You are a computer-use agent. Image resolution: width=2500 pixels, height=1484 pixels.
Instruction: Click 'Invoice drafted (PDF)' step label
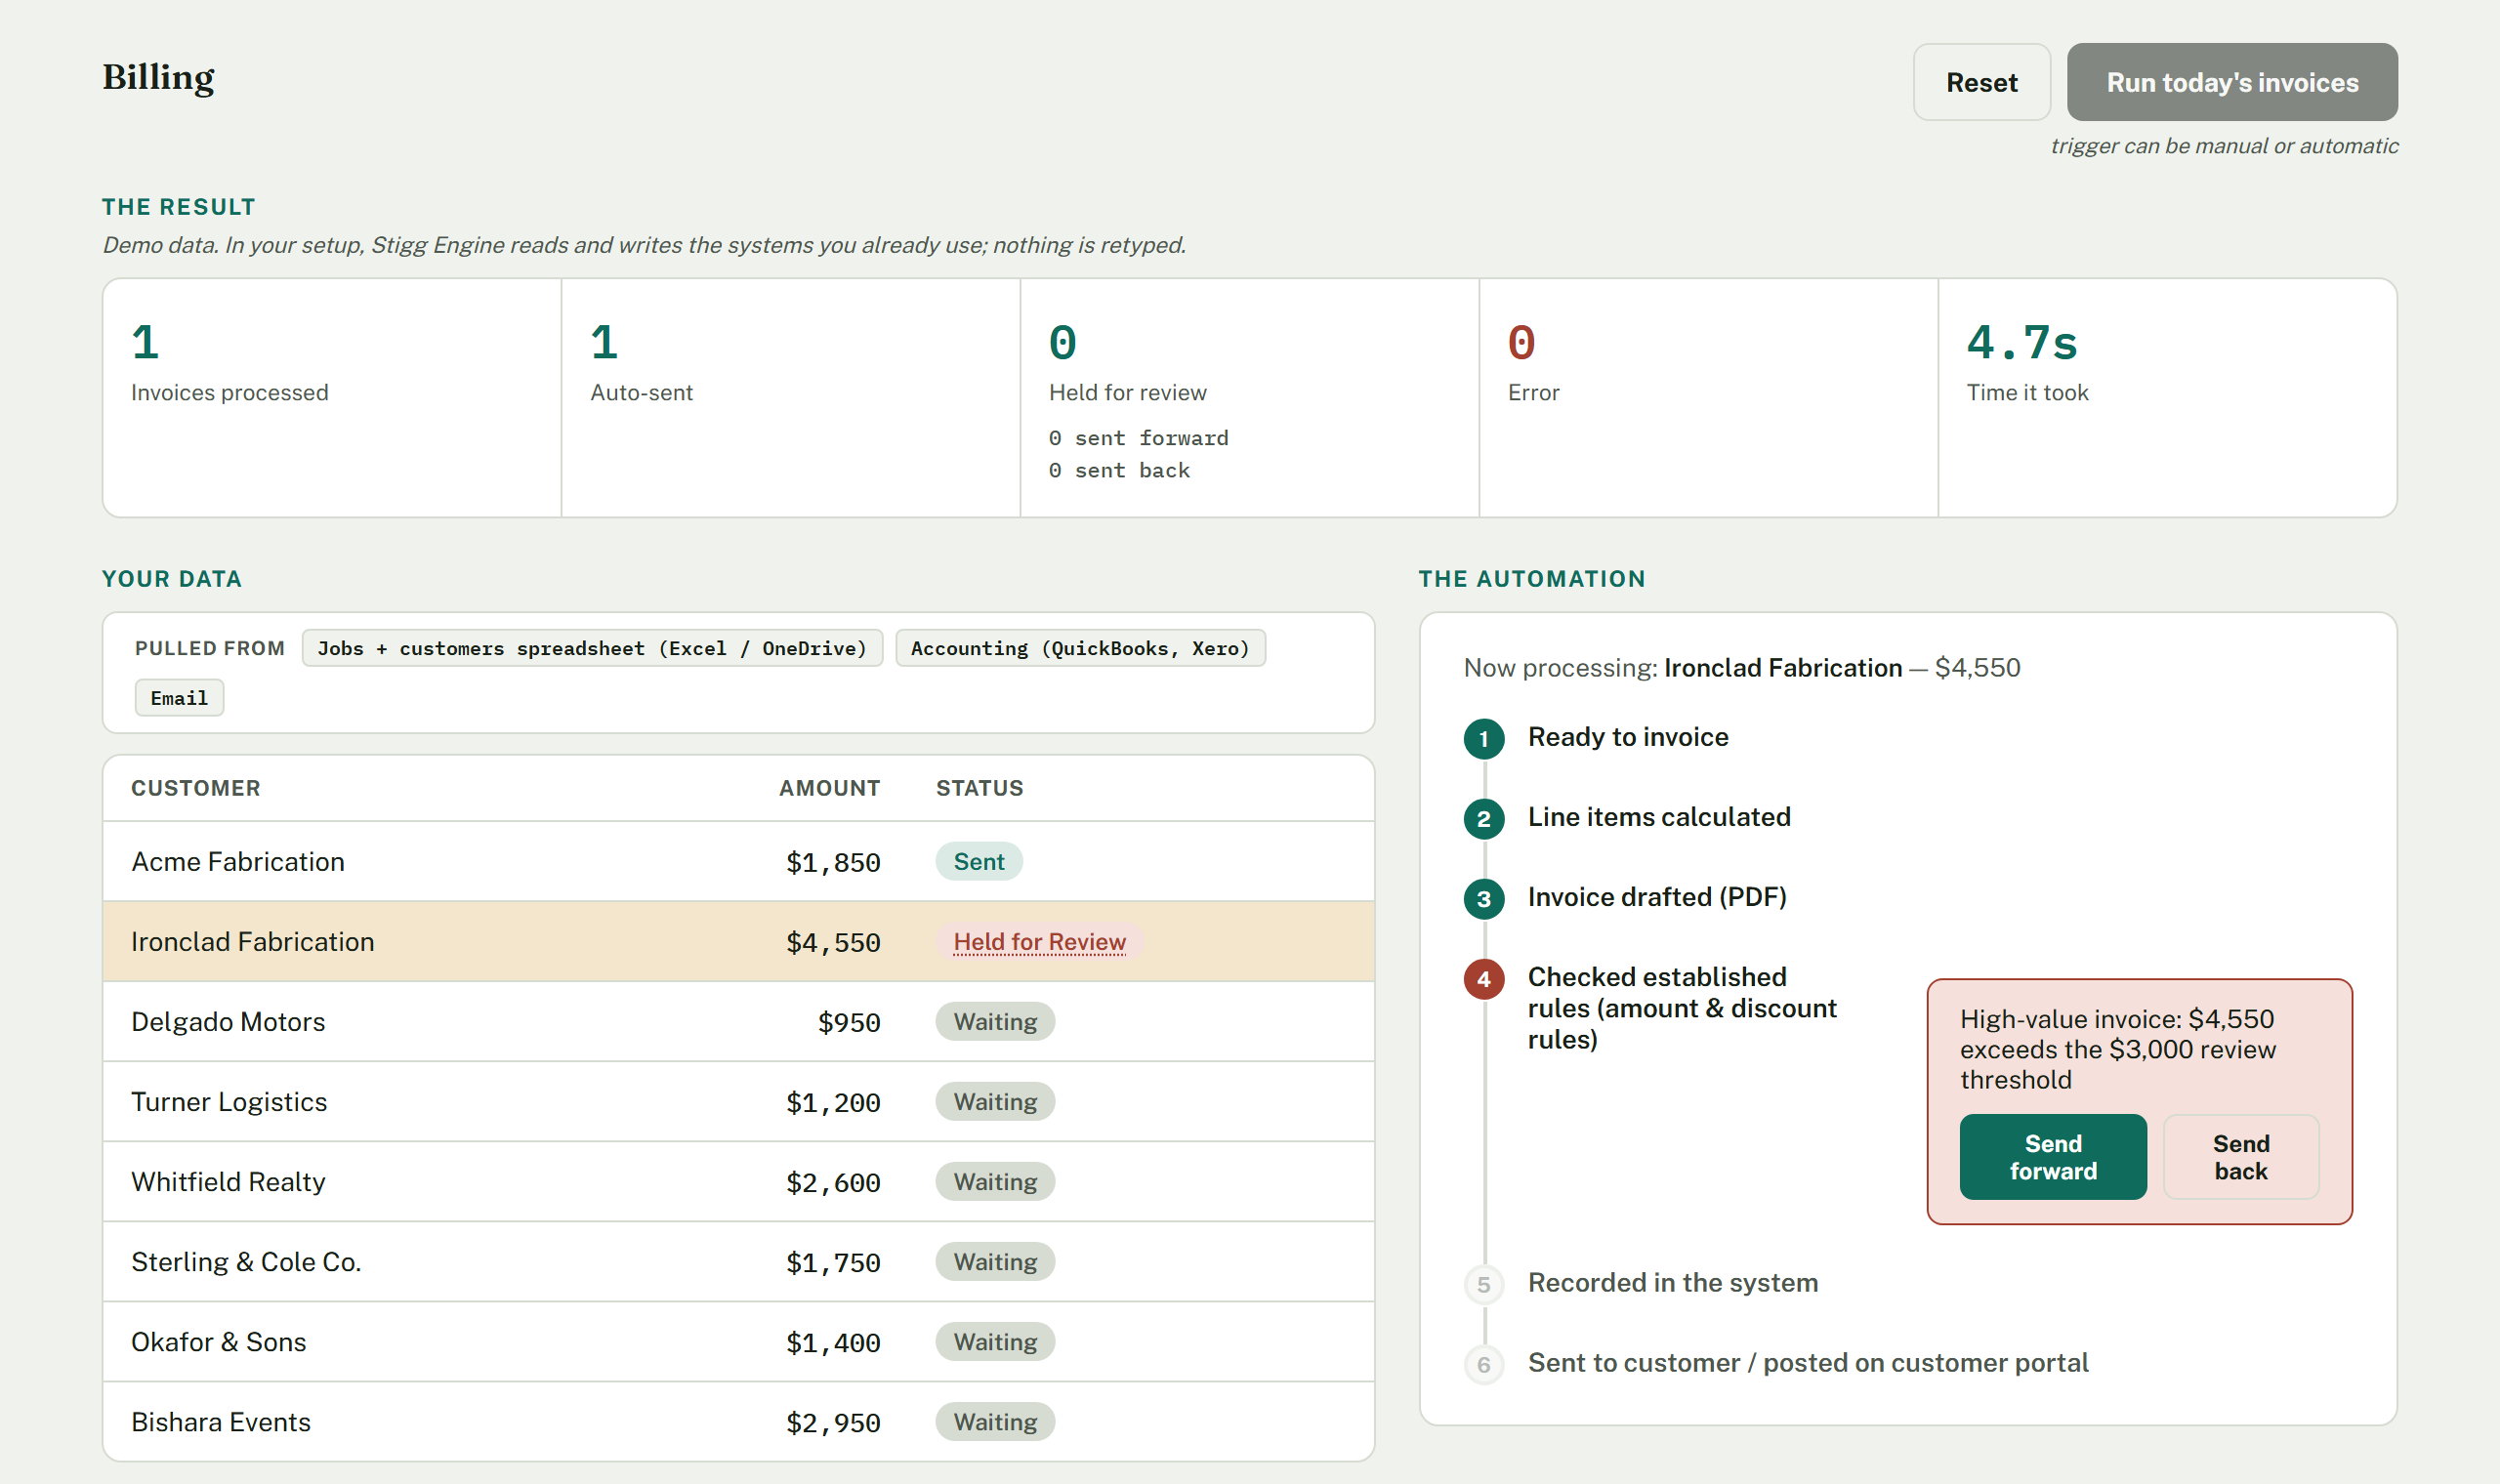point(1657,897)
